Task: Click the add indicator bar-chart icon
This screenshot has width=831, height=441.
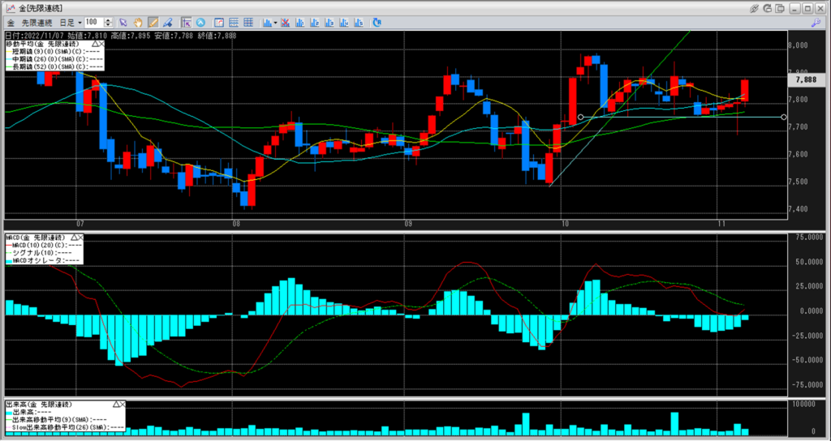Action: click(267, 22)
